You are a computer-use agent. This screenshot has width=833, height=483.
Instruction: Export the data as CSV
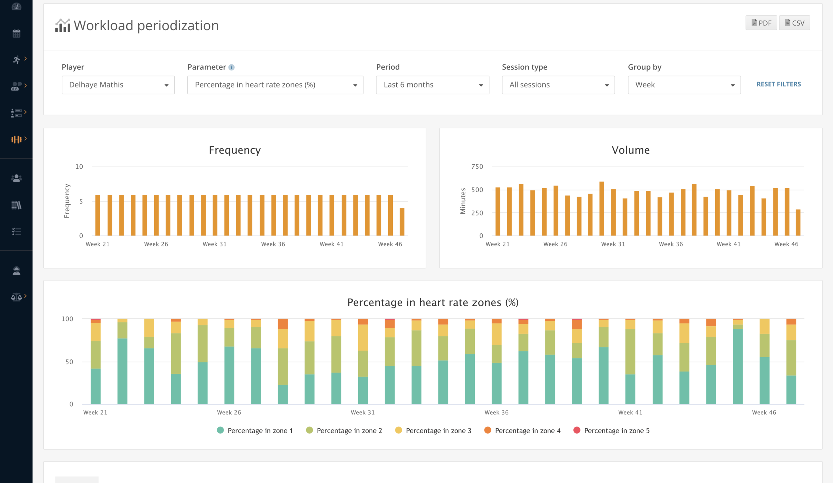pyautogui.click(x=794, y=23)
